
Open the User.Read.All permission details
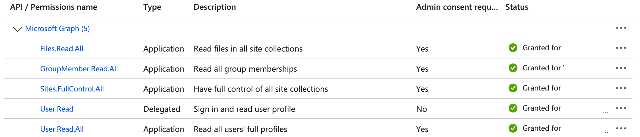coord(62,129)
